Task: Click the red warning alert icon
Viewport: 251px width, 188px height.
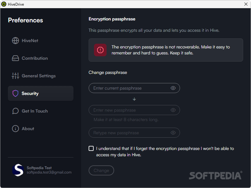Action: [100, 50]
